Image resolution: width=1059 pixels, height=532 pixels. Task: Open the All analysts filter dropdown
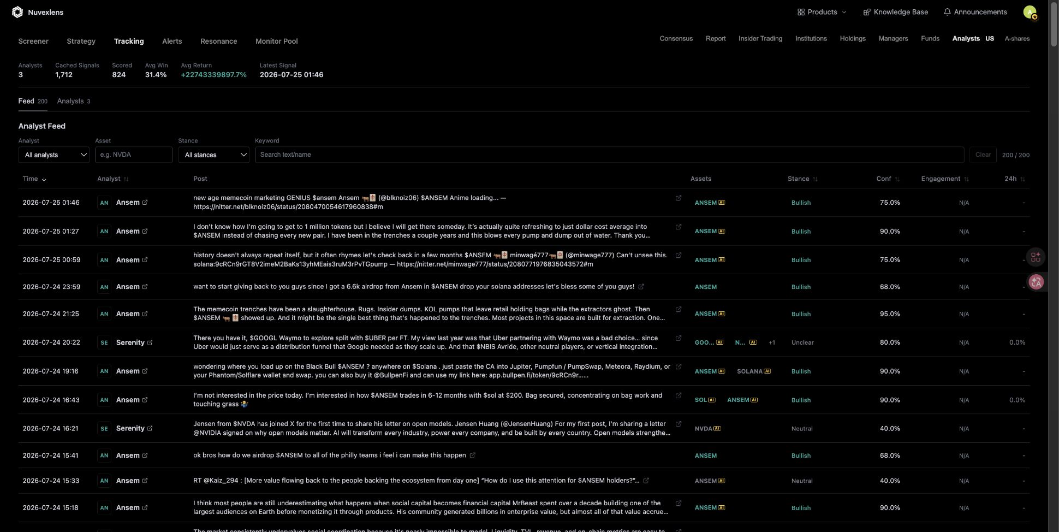tap(54, 155)
